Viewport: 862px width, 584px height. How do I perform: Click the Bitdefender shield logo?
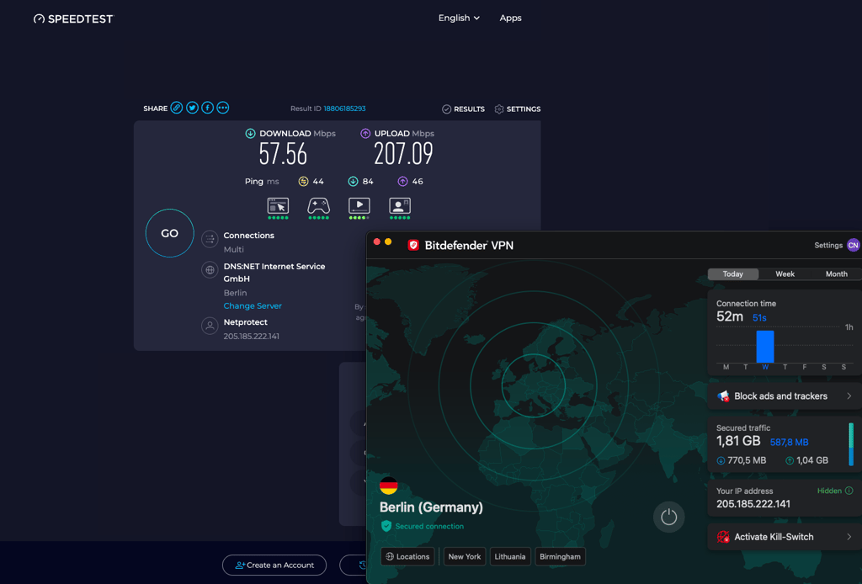coord(413,245)
